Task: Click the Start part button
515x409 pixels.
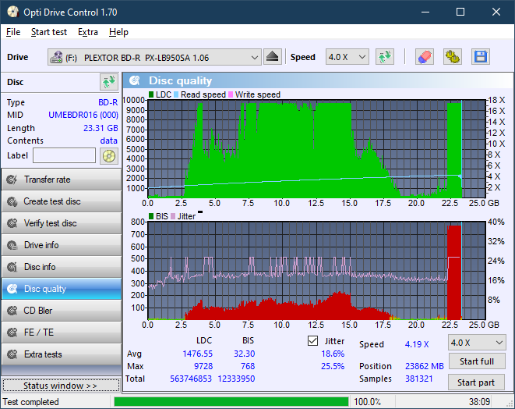Action: point(476,382)
